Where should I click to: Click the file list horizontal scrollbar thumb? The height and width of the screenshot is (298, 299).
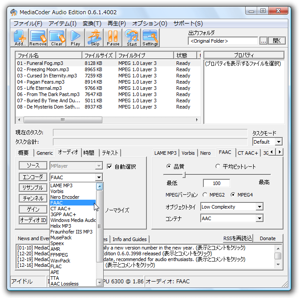[63, 120]
